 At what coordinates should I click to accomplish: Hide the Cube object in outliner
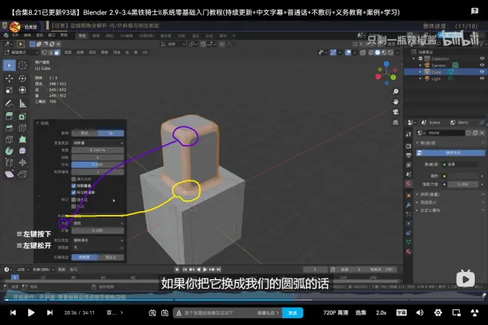482,72
